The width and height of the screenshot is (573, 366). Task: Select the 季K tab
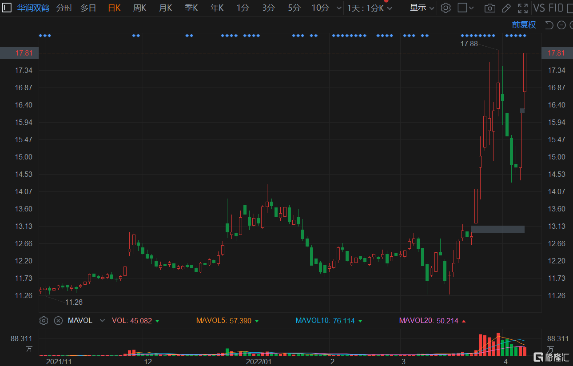coord(191,8)
